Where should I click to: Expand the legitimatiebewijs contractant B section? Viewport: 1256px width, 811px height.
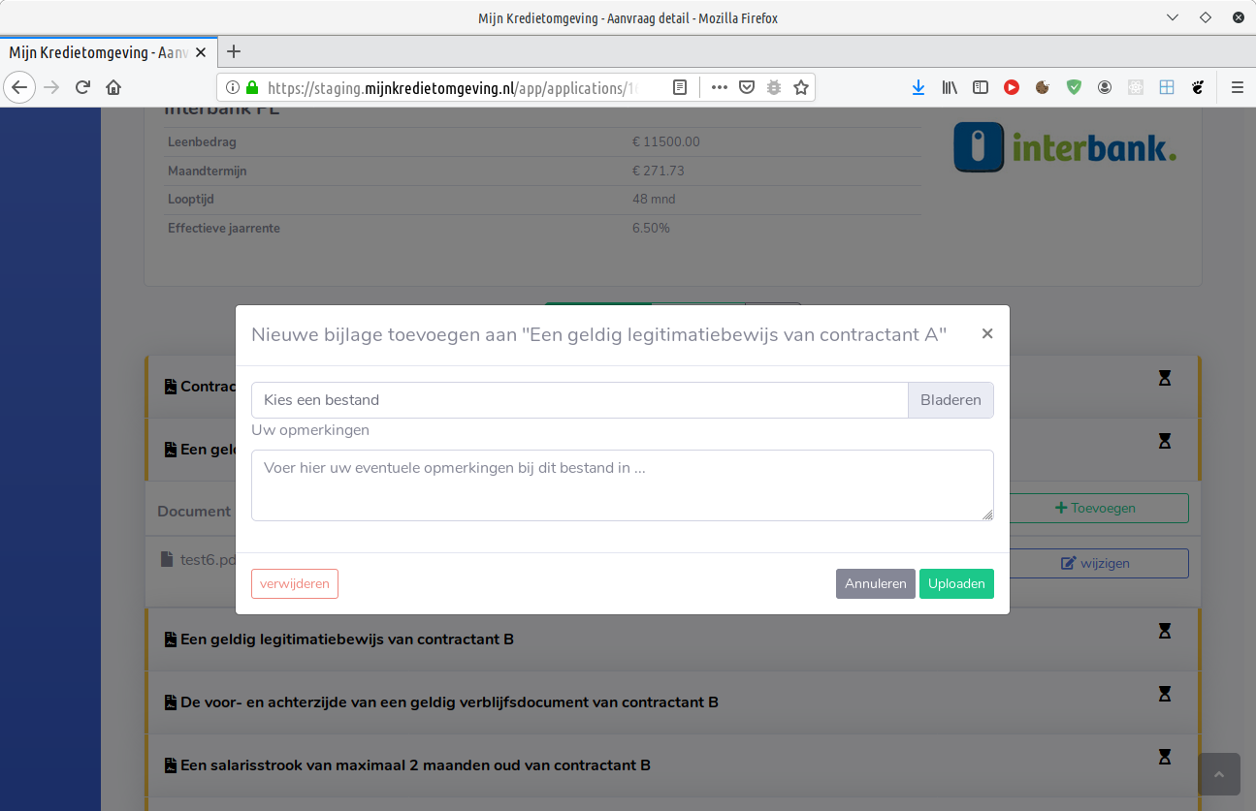coord(346,639)
